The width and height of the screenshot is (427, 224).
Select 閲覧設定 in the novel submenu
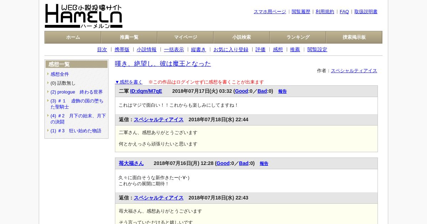coord(317,50)
